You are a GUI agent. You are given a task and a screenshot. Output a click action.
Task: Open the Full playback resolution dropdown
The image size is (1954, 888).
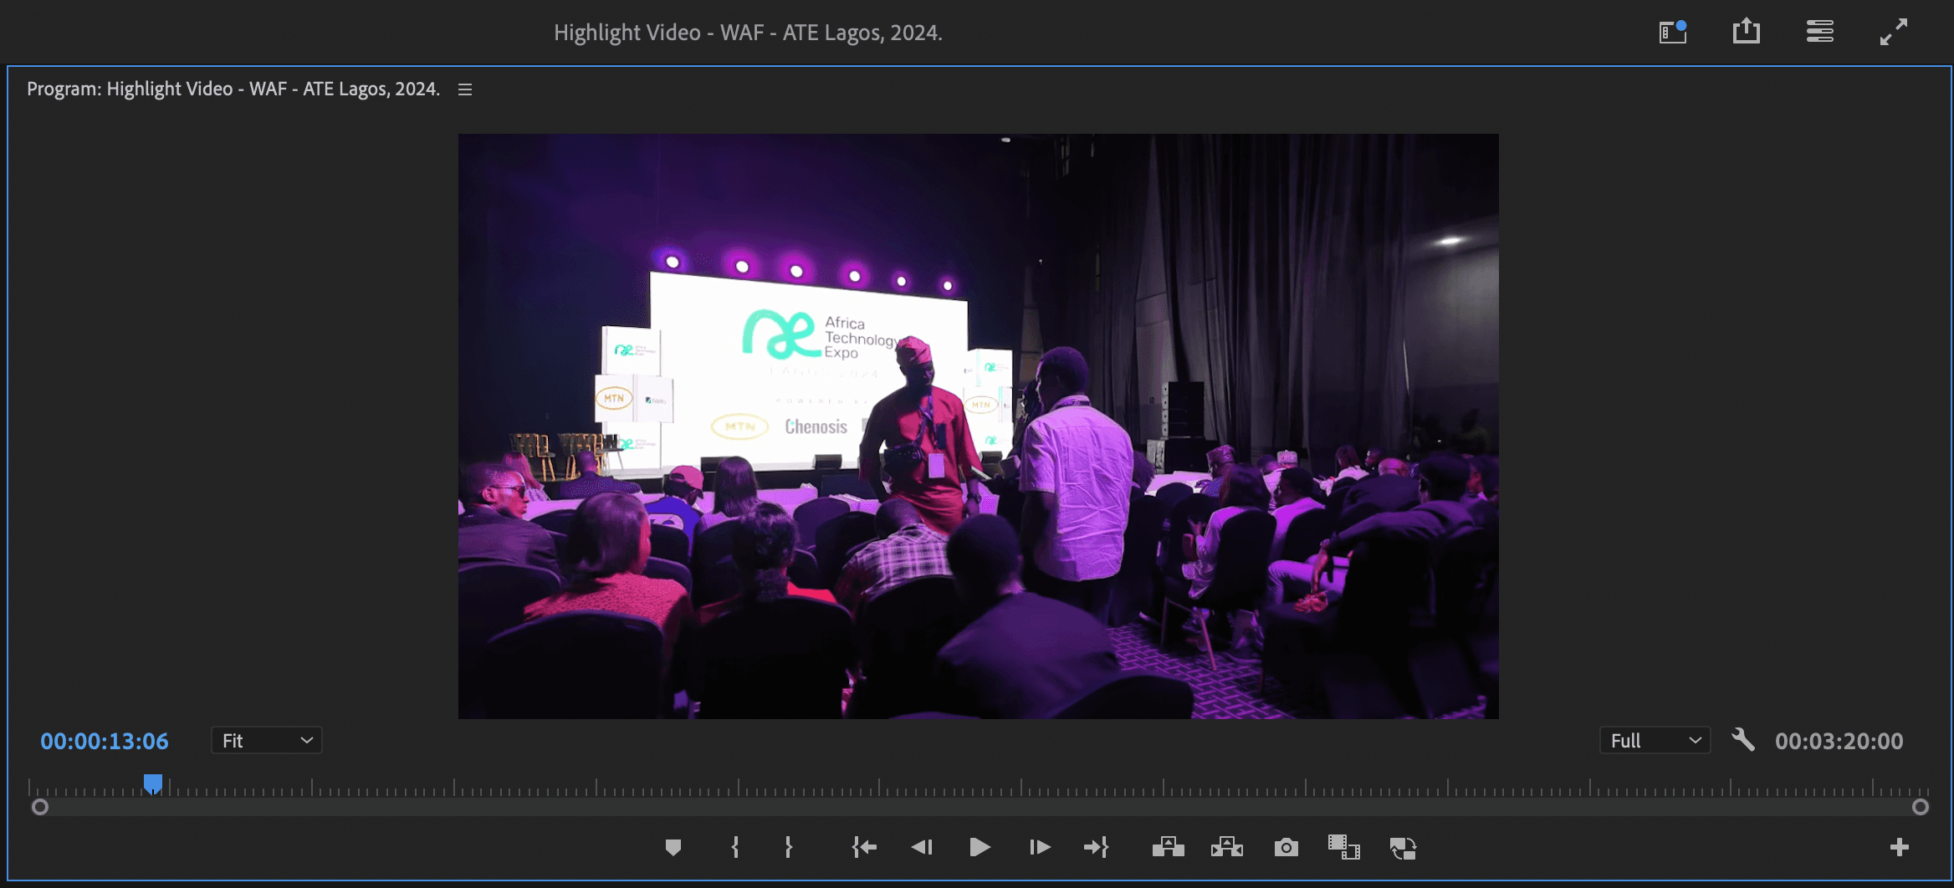click(x=1655, y=741)
